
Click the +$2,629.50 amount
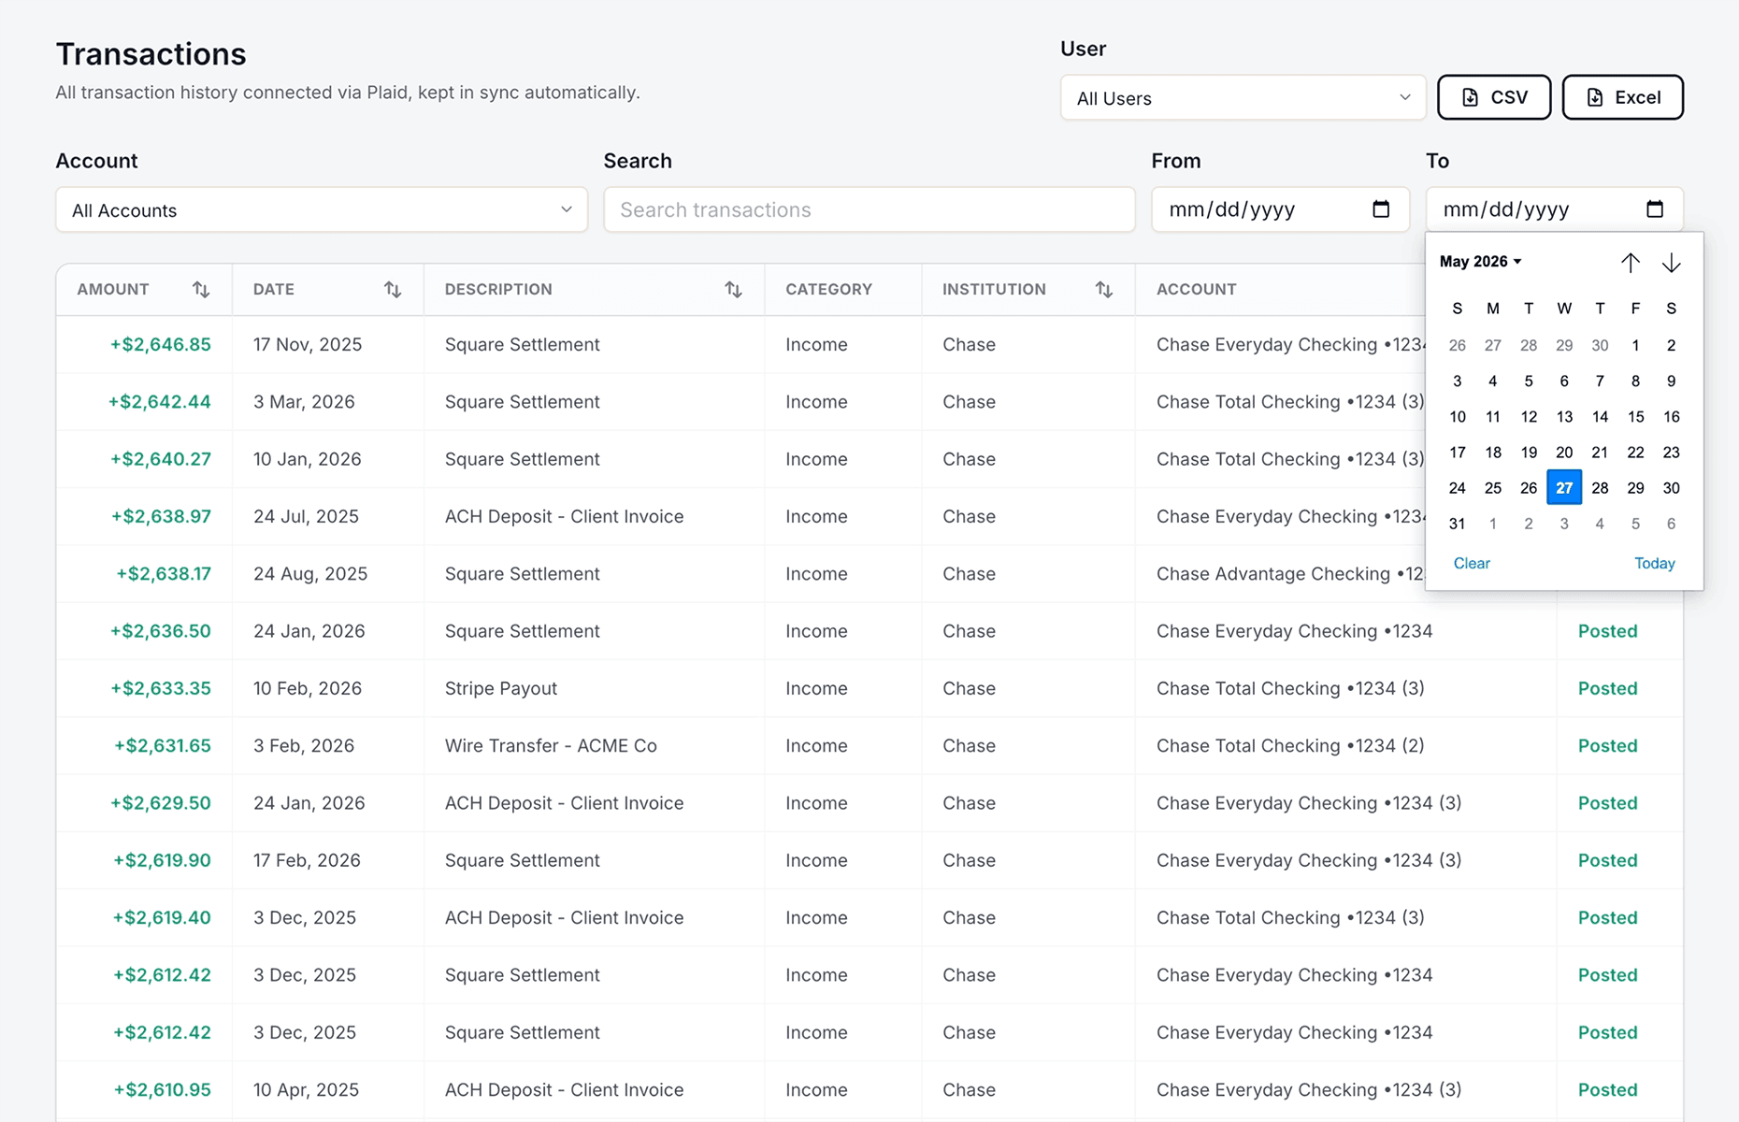161,803
